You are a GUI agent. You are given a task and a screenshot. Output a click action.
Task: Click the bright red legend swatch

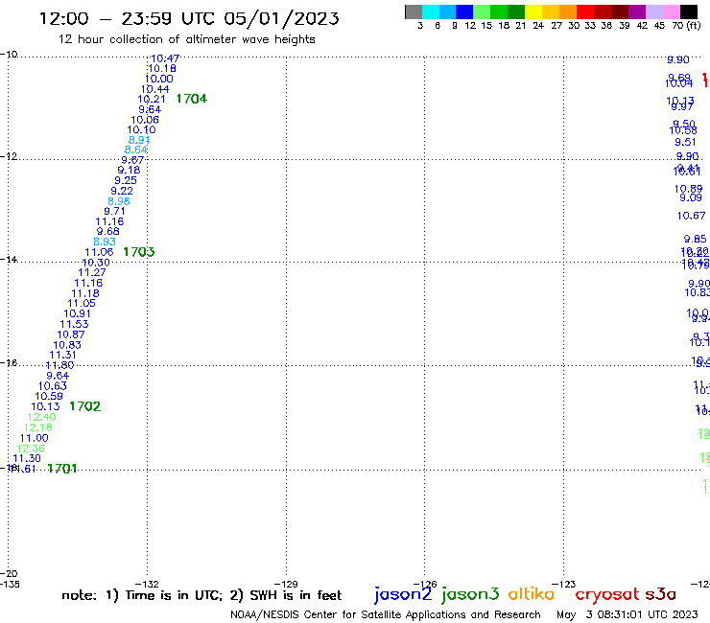tap(585, 12)
